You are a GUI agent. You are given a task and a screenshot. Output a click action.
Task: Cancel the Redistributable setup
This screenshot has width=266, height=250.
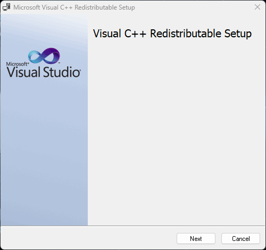click(240, 238)
